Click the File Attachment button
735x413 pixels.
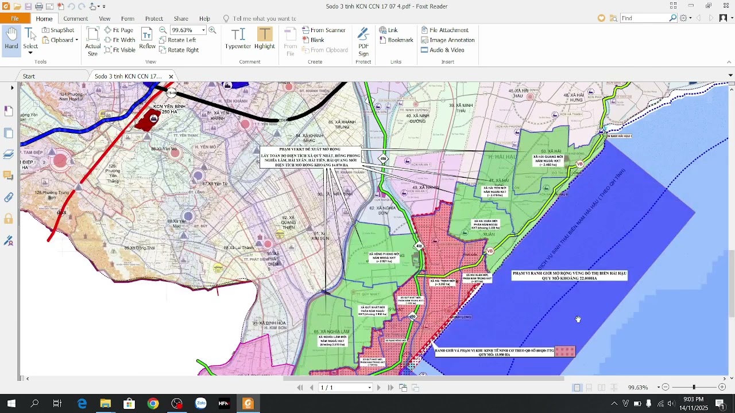point(444,30)
